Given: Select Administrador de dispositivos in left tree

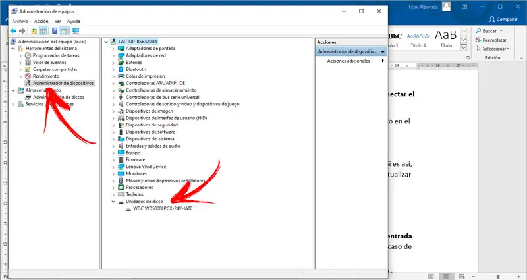Looking at the screenshot, I should point(63,83).
